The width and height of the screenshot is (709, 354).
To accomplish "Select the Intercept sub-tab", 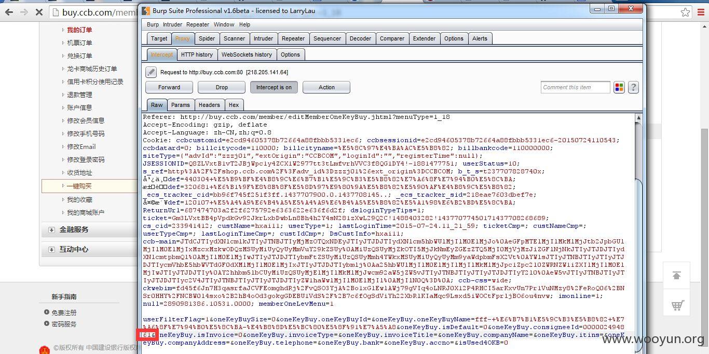I will 161,55.
